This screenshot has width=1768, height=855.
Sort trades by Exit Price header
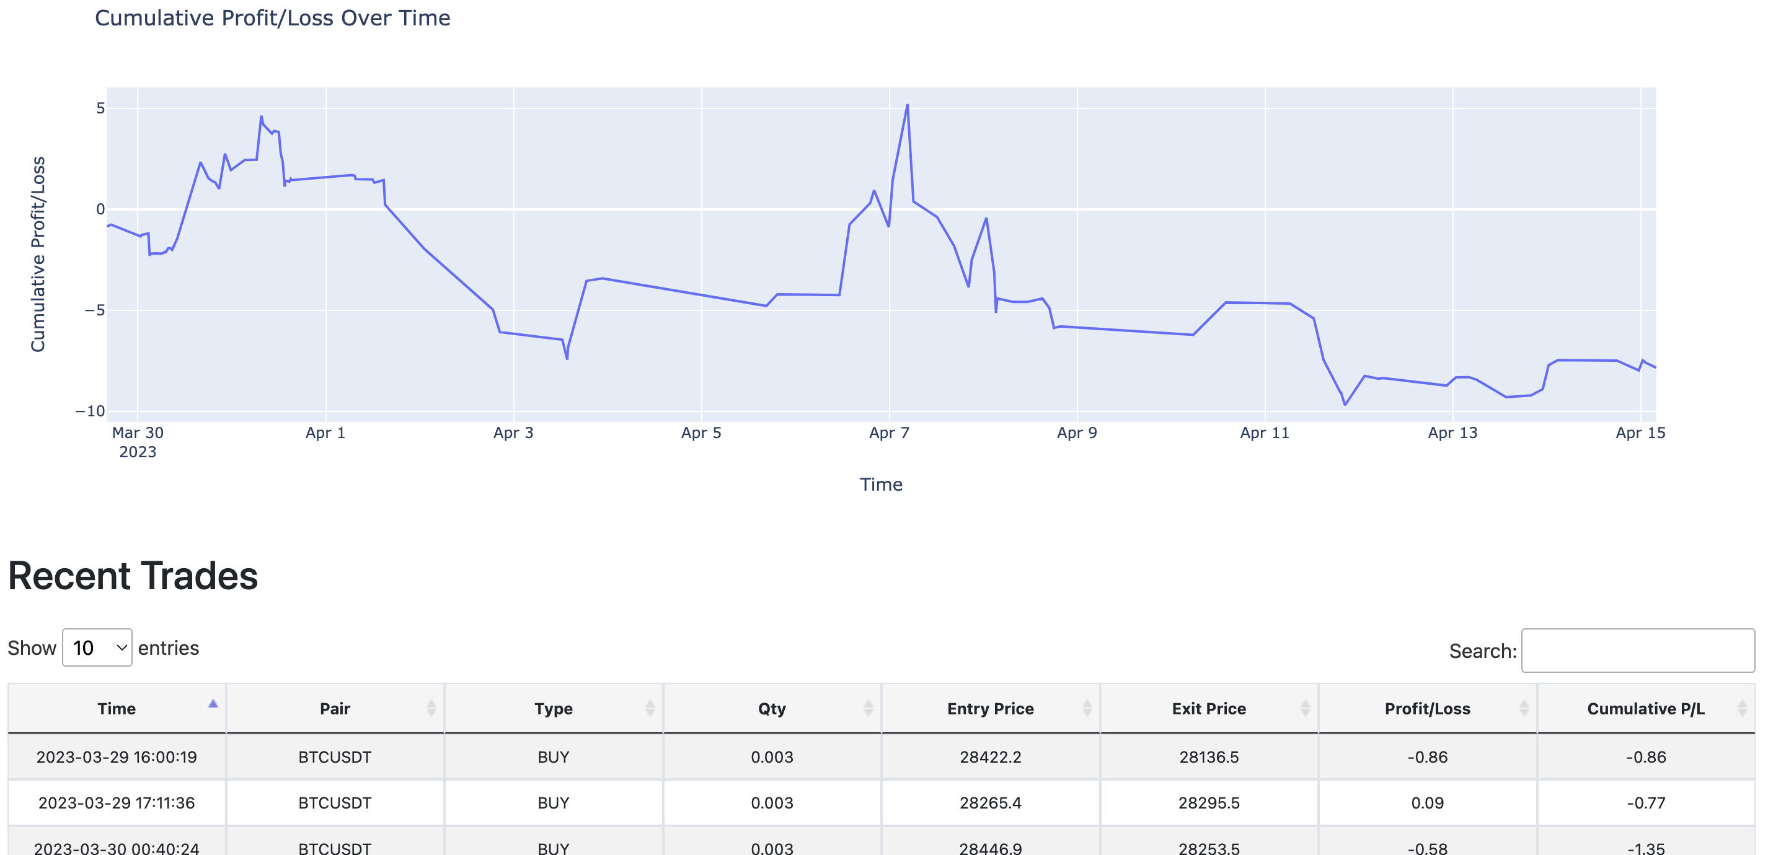pos(1209,708)
